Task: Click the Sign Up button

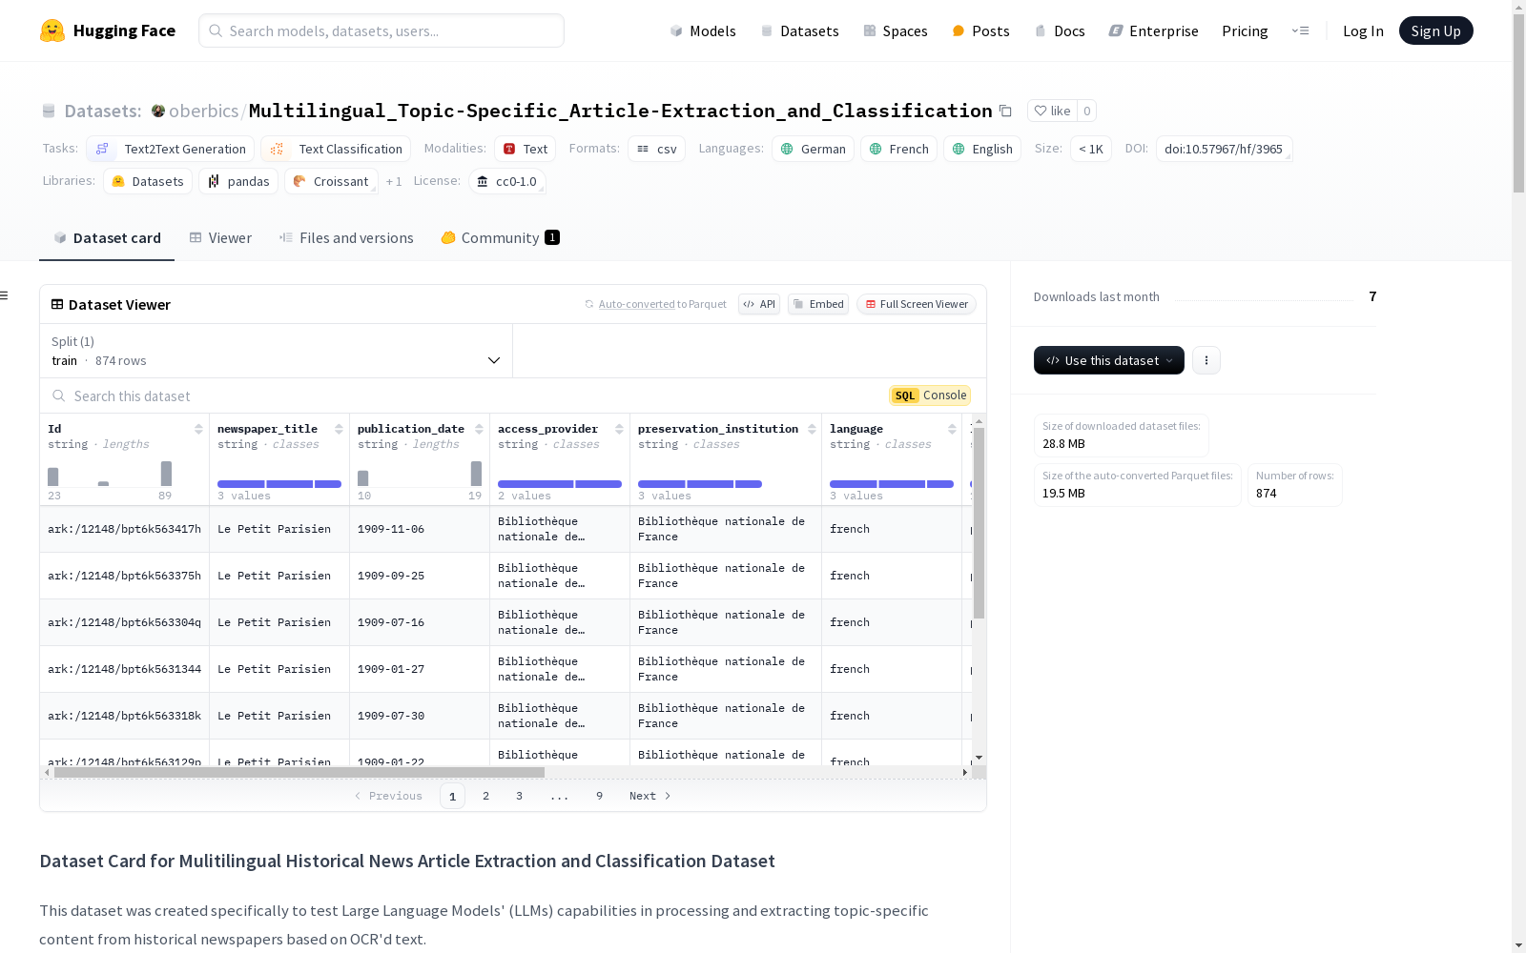Action: point(1436,30)
